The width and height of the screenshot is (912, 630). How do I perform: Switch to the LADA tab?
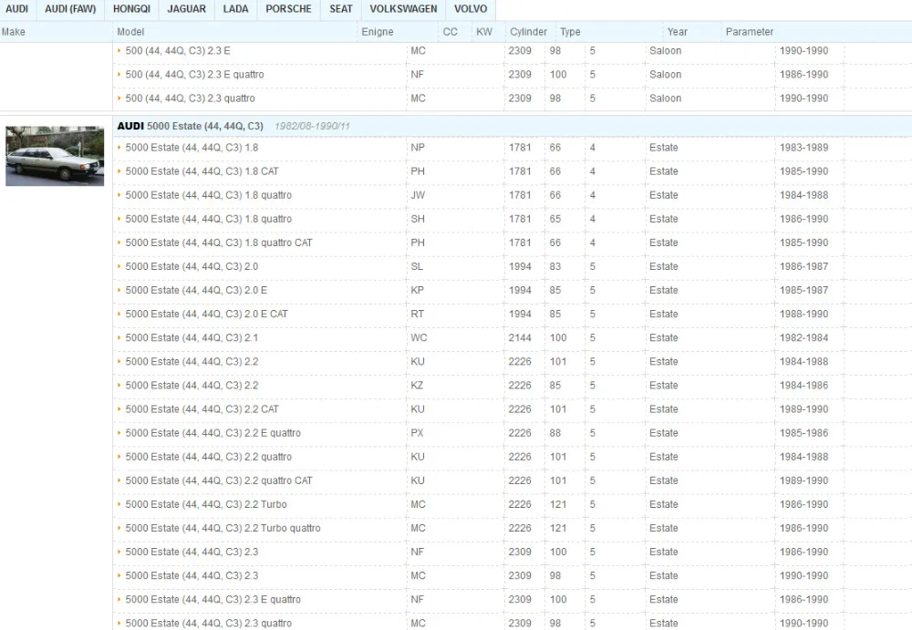[235, 9]
